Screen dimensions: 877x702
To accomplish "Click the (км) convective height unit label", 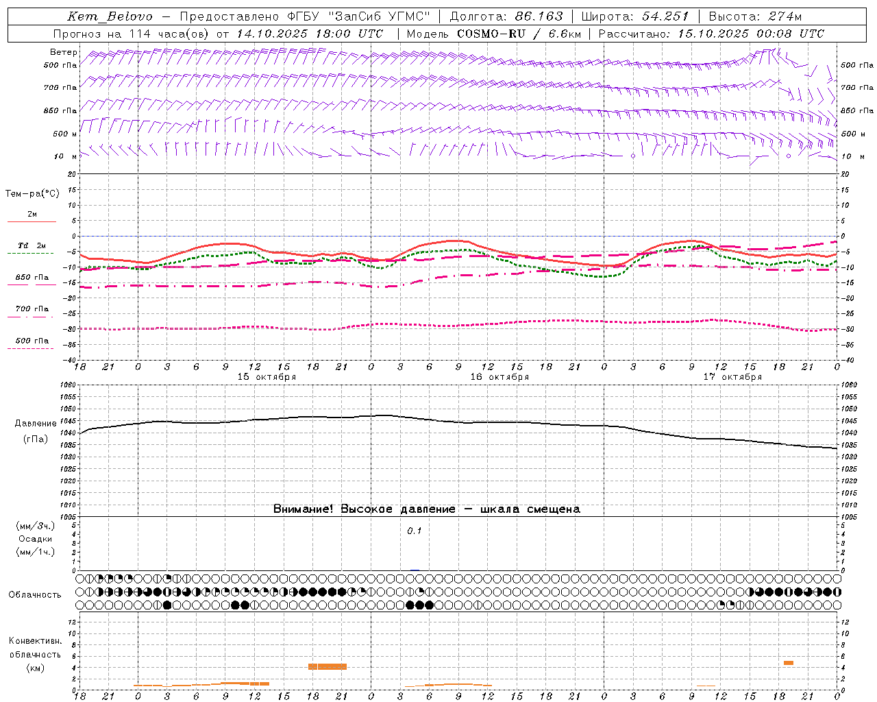I will coord(35,668).
